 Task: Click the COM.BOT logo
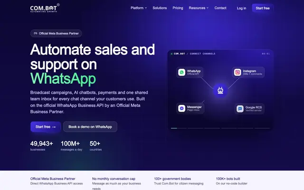pos(45,8)
